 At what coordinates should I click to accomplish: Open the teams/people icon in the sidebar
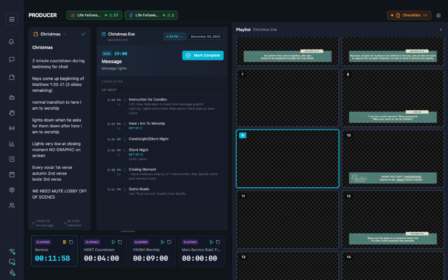(12, 205)
